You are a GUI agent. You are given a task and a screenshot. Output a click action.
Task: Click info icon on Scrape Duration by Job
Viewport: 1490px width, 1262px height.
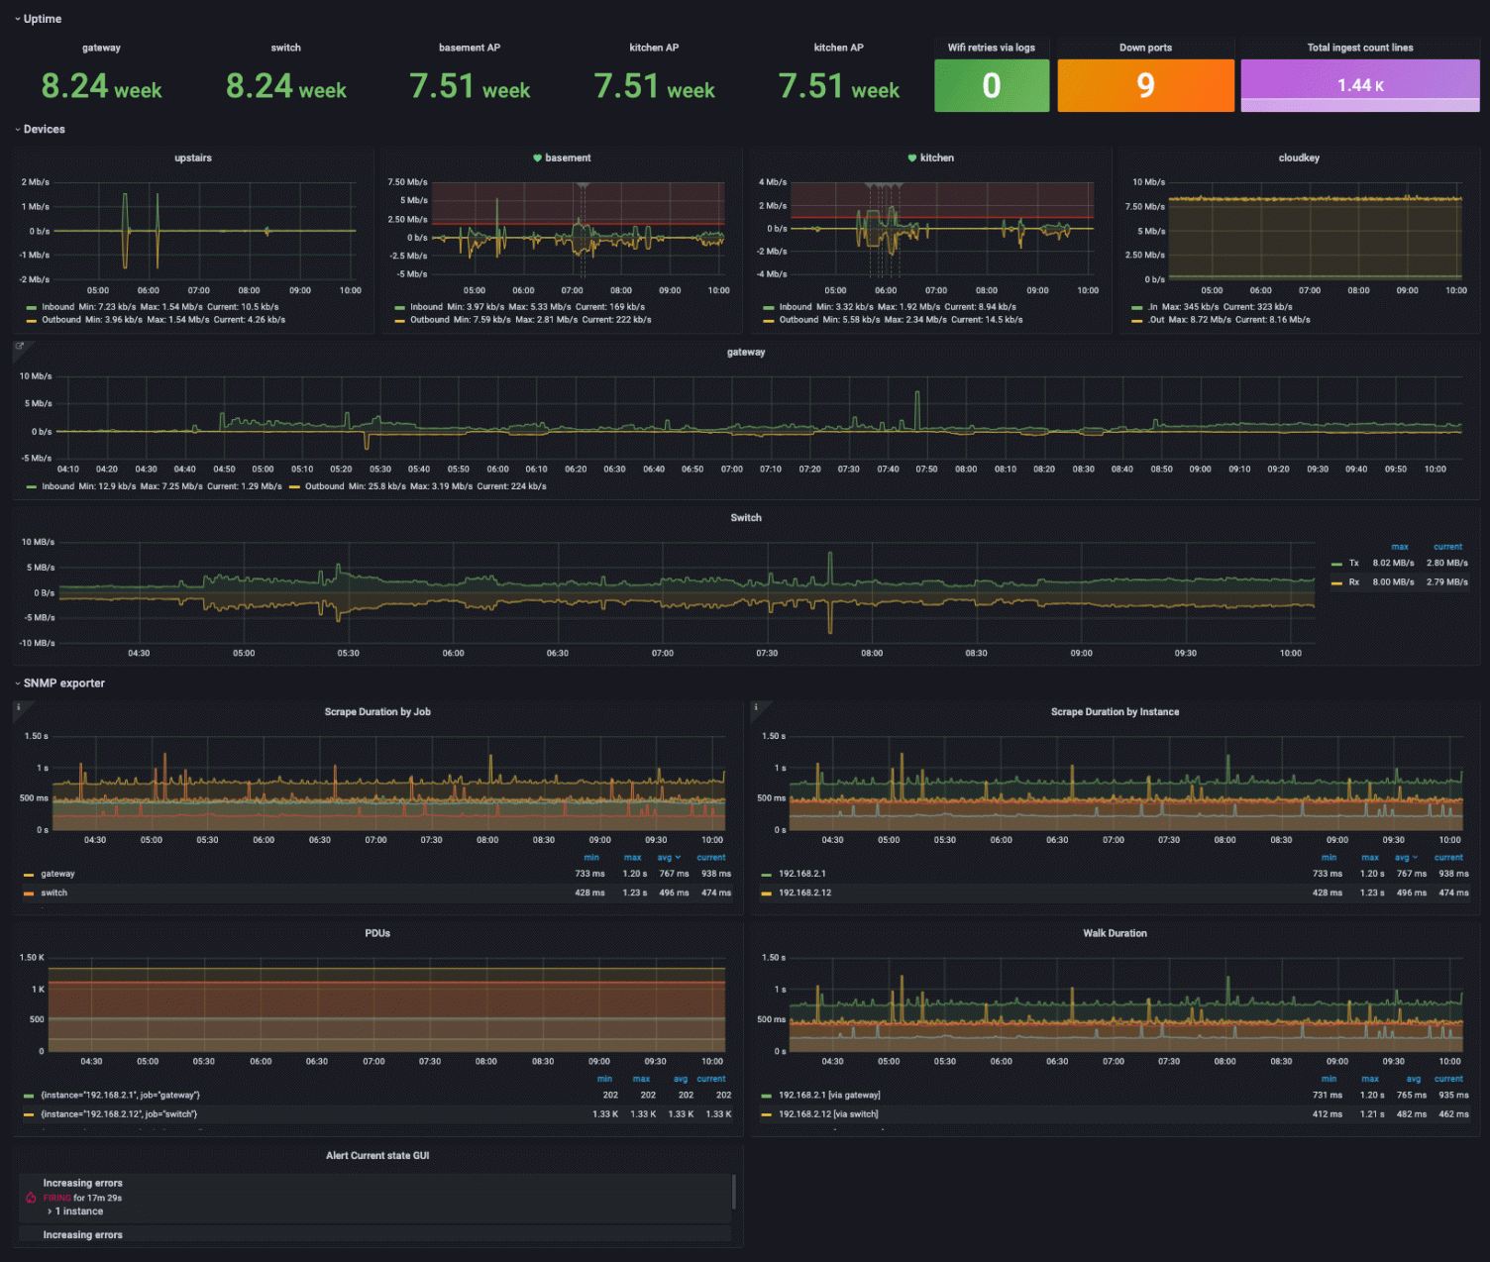coord(18,707)
